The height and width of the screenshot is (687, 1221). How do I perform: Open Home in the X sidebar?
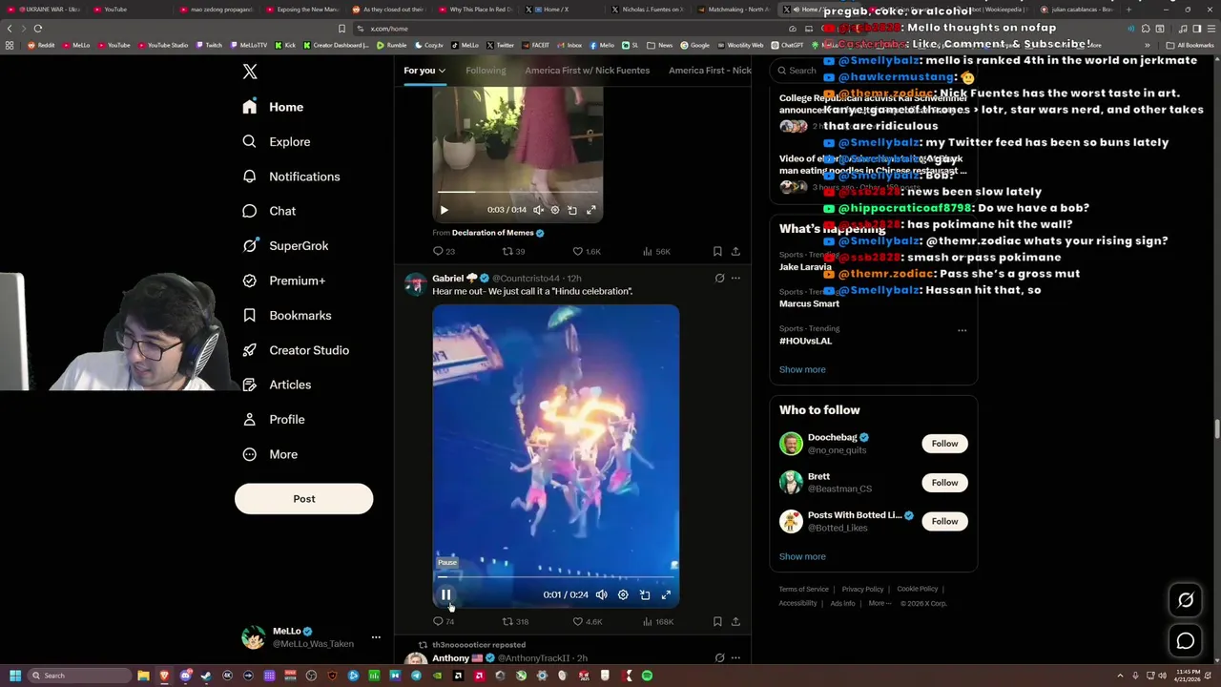[x=273, y=107]
